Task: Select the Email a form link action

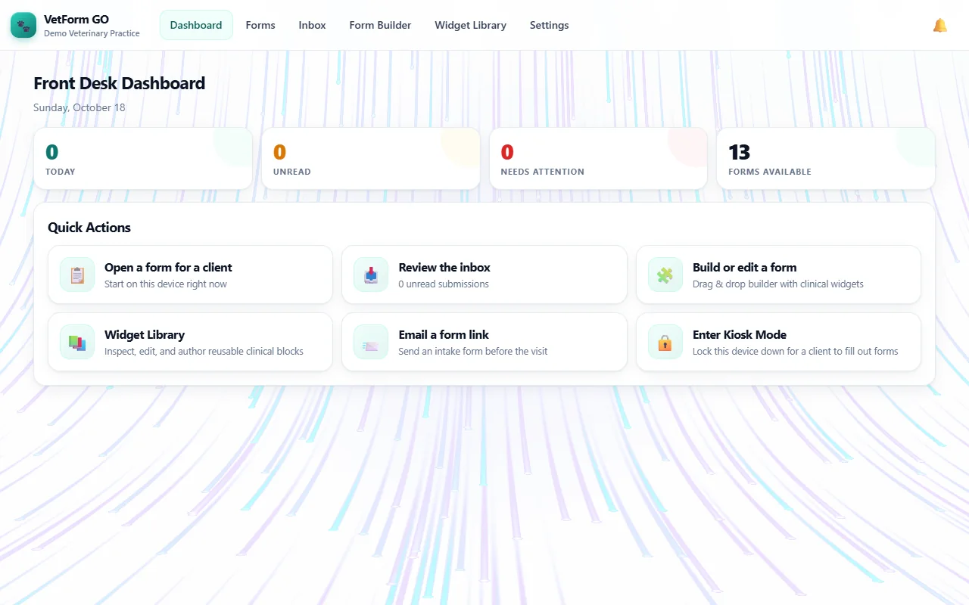Action: click(x=484, y=342)
